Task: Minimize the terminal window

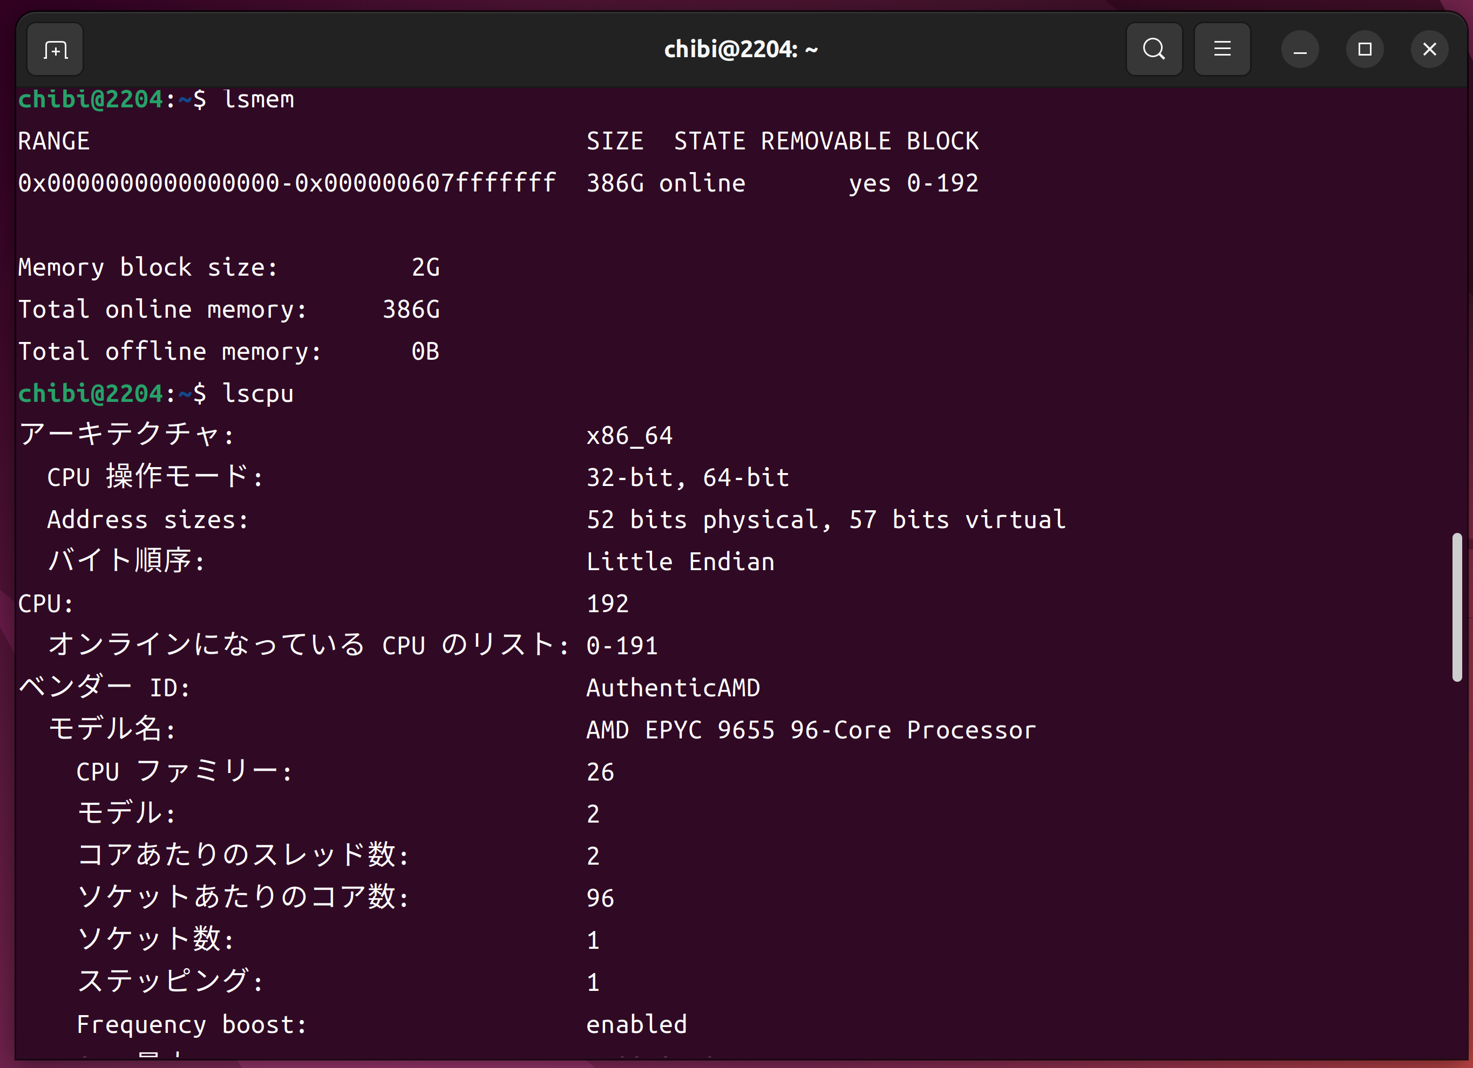Action: click(1300, 49)
